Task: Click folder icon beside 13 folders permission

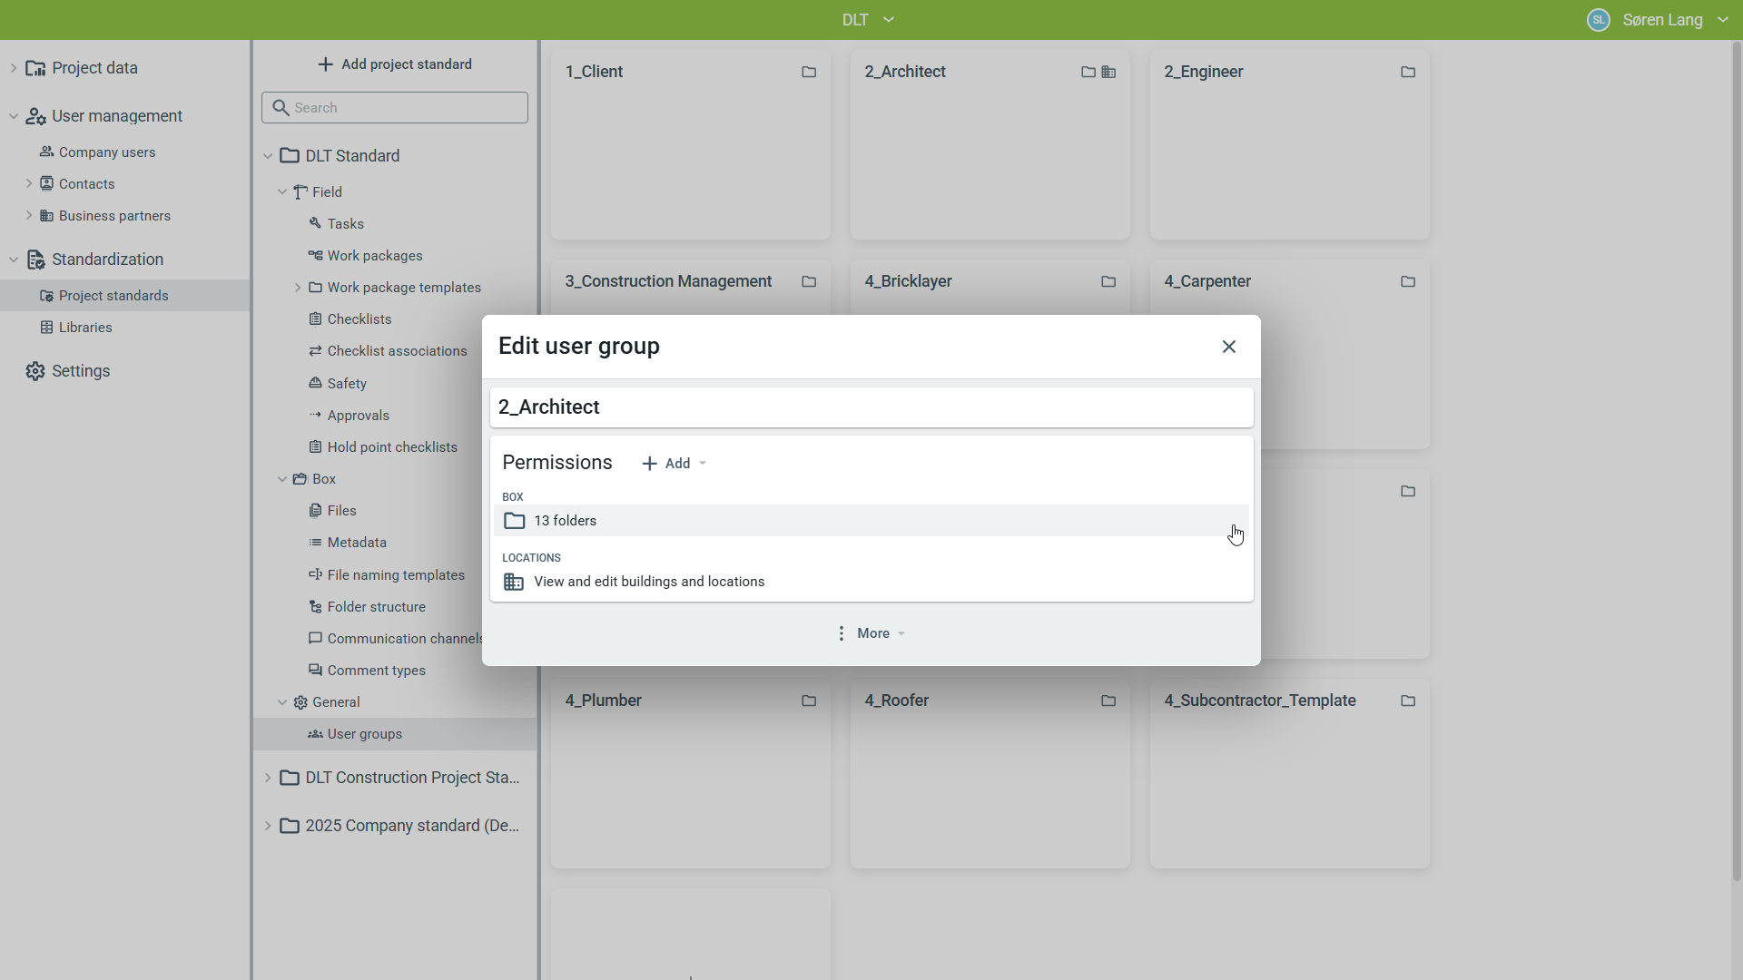Action: tap(514, 521)
